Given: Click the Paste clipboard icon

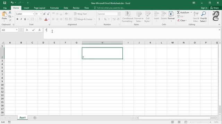Looking at the screenshot, I should click(5, 14).
